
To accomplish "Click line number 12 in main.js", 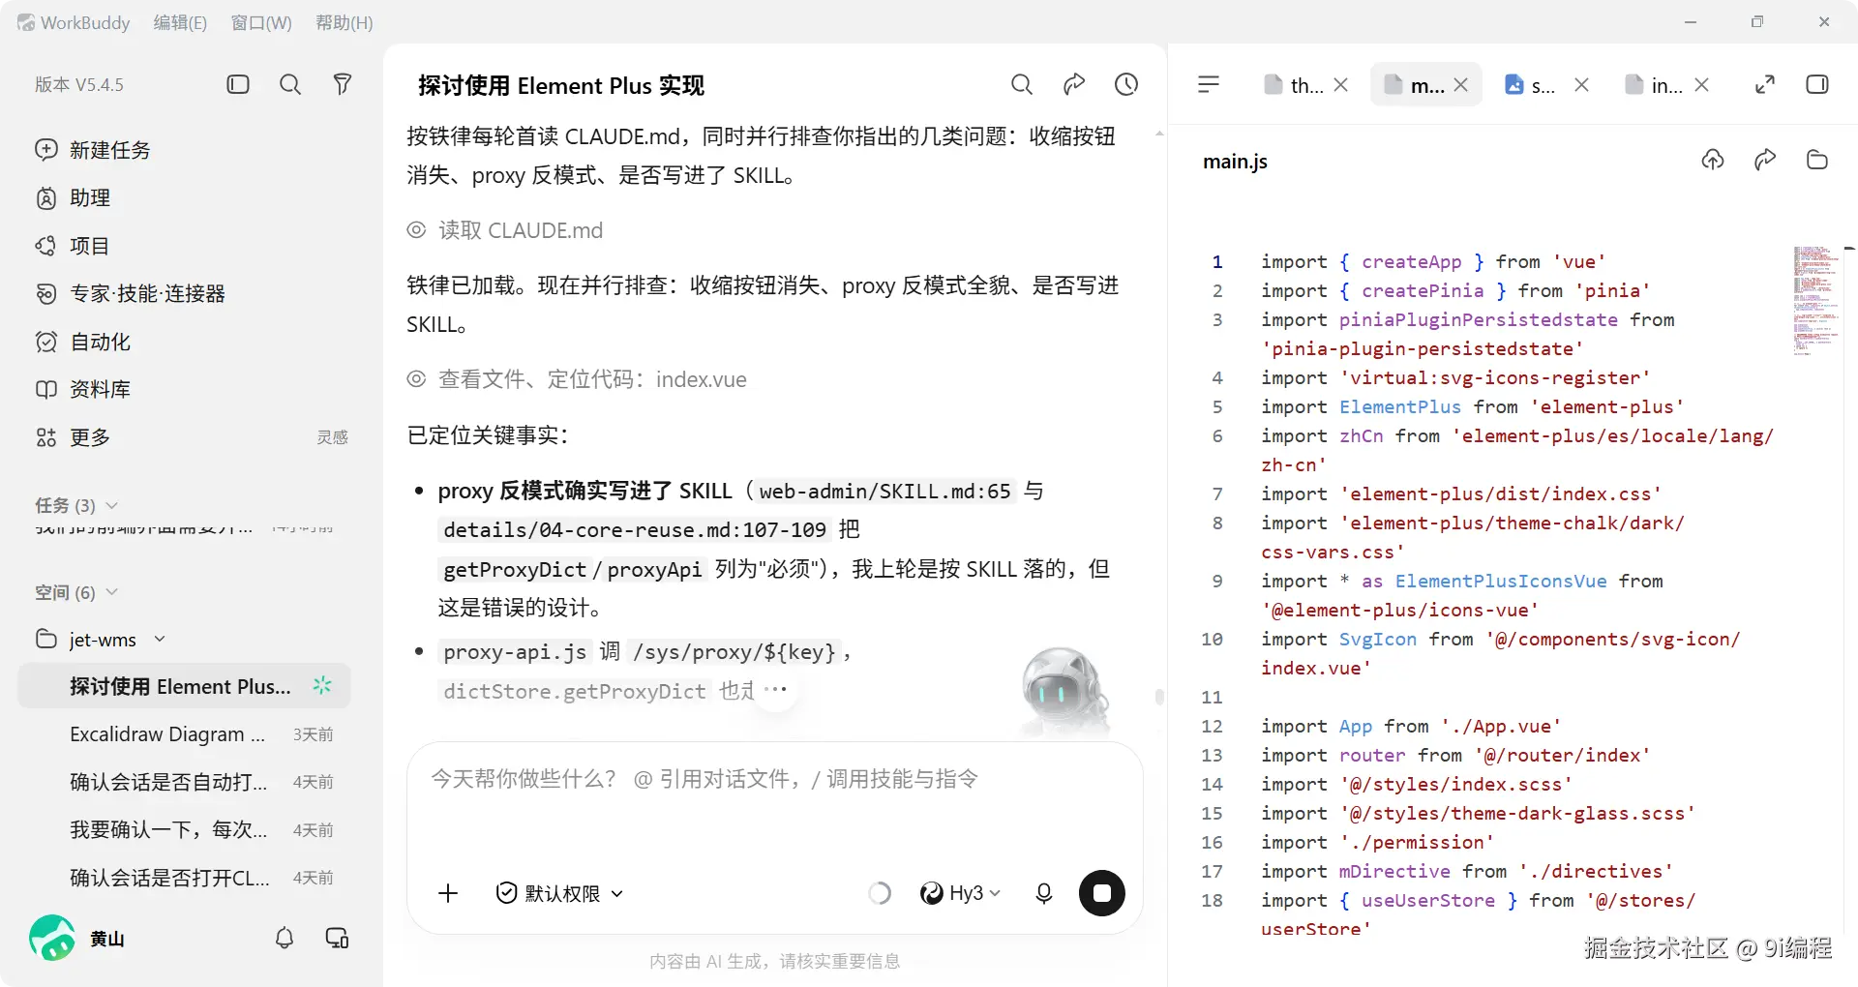I will point(1213,726).
